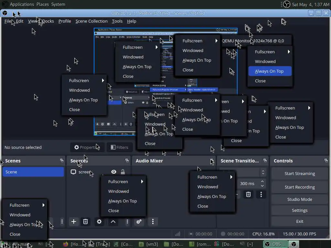Image resolution: width=331 pixels, height=248 pixels.
Task: Click Start Streaming
Action: 300,173
